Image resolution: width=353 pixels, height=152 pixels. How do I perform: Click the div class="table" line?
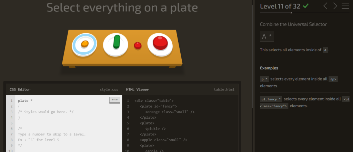[x=154, y=100]
